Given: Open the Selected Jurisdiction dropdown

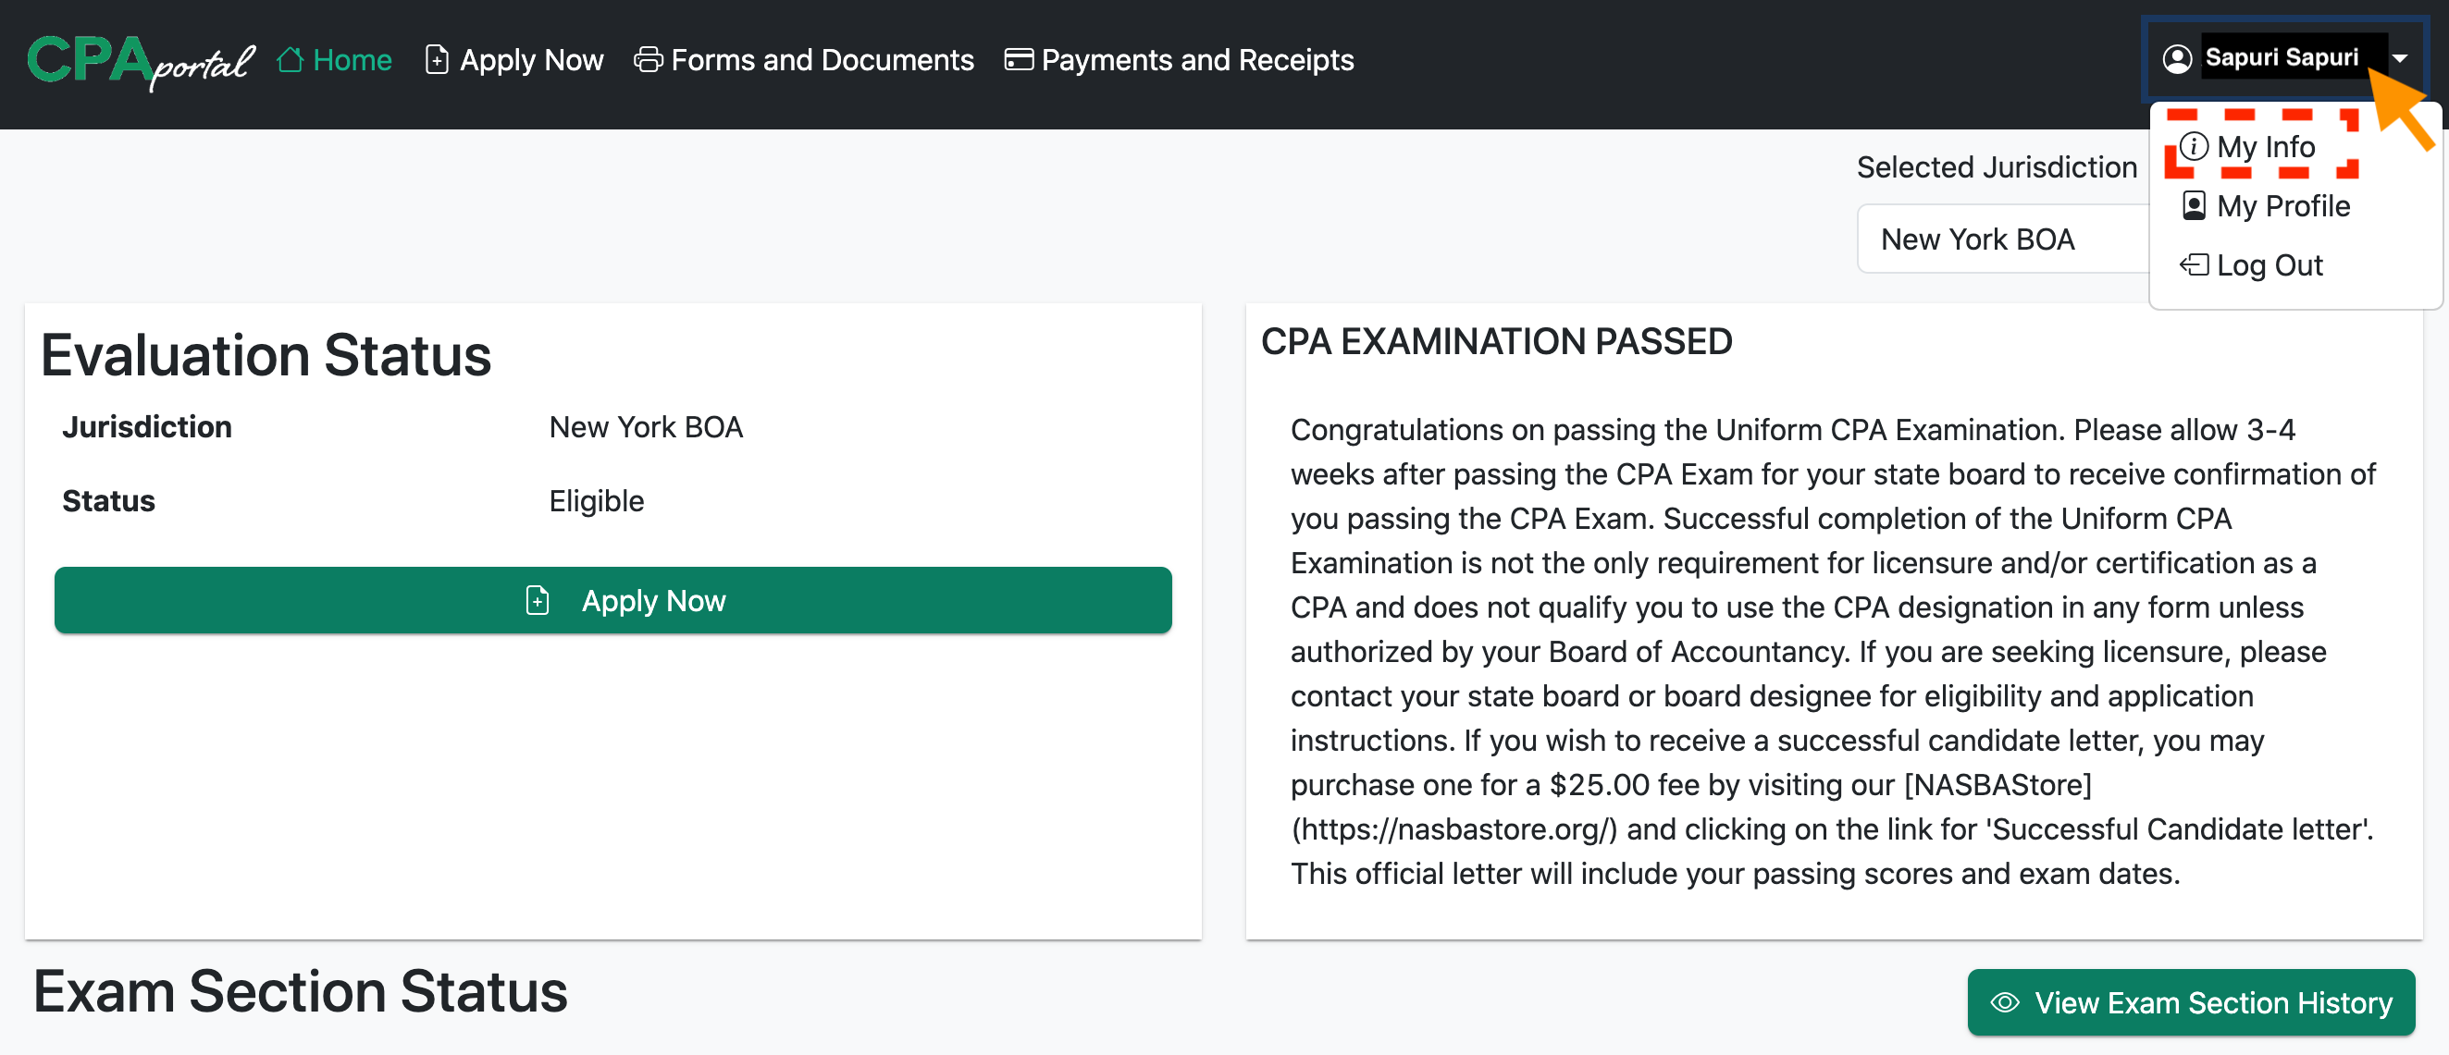Looking at the screenshot, I should (x=2001, y=239).
